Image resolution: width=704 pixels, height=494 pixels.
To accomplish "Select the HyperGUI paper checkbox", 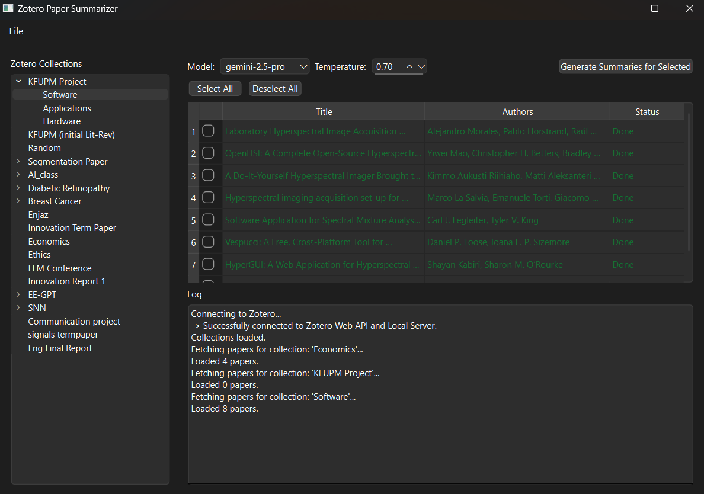I will coord(208,264).
